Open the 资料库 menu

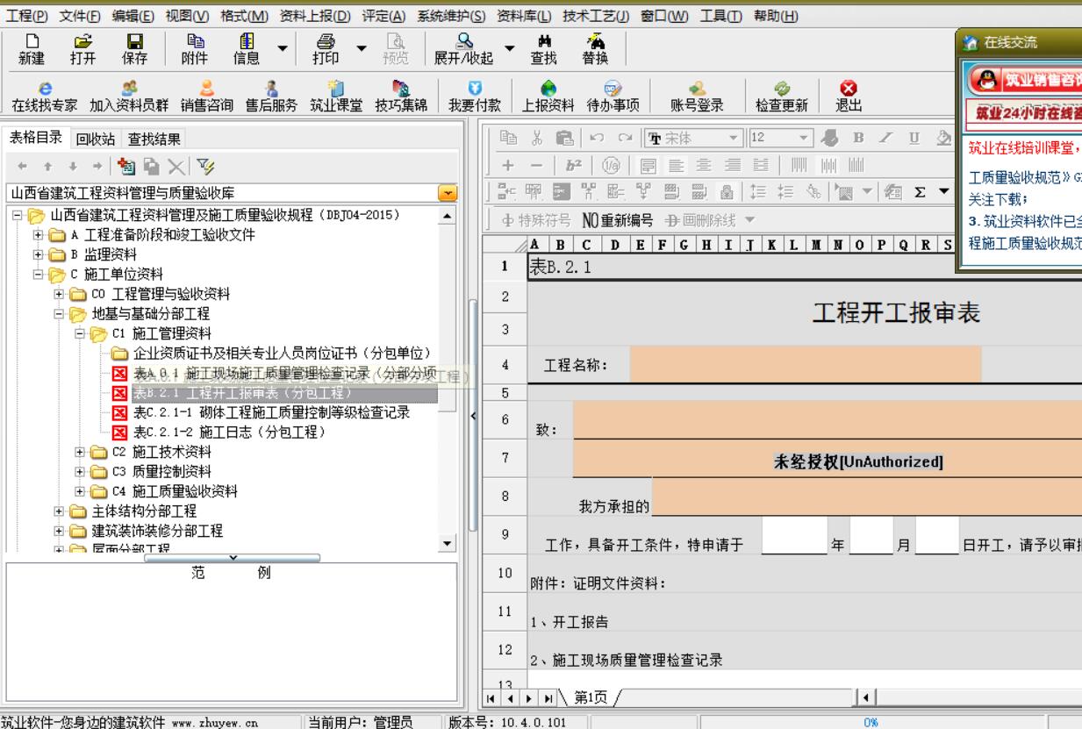524,17
